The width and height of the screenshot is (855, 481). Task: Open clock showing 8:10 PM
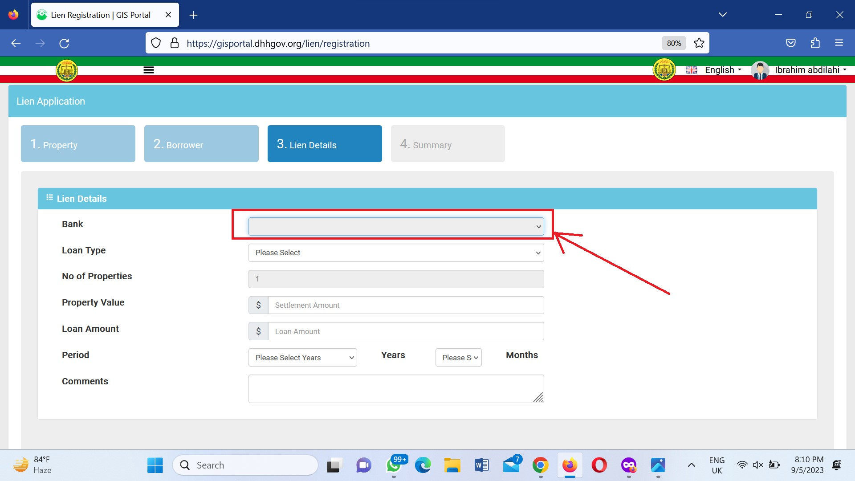pos(808,465)
